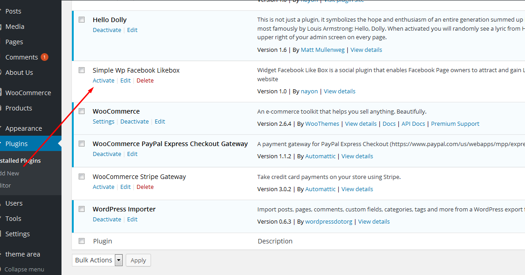Image resolution: width=525 pixels, height=275 pixels.
Task: Edit the WooCommerce plugin
Action: coord(160,121)
